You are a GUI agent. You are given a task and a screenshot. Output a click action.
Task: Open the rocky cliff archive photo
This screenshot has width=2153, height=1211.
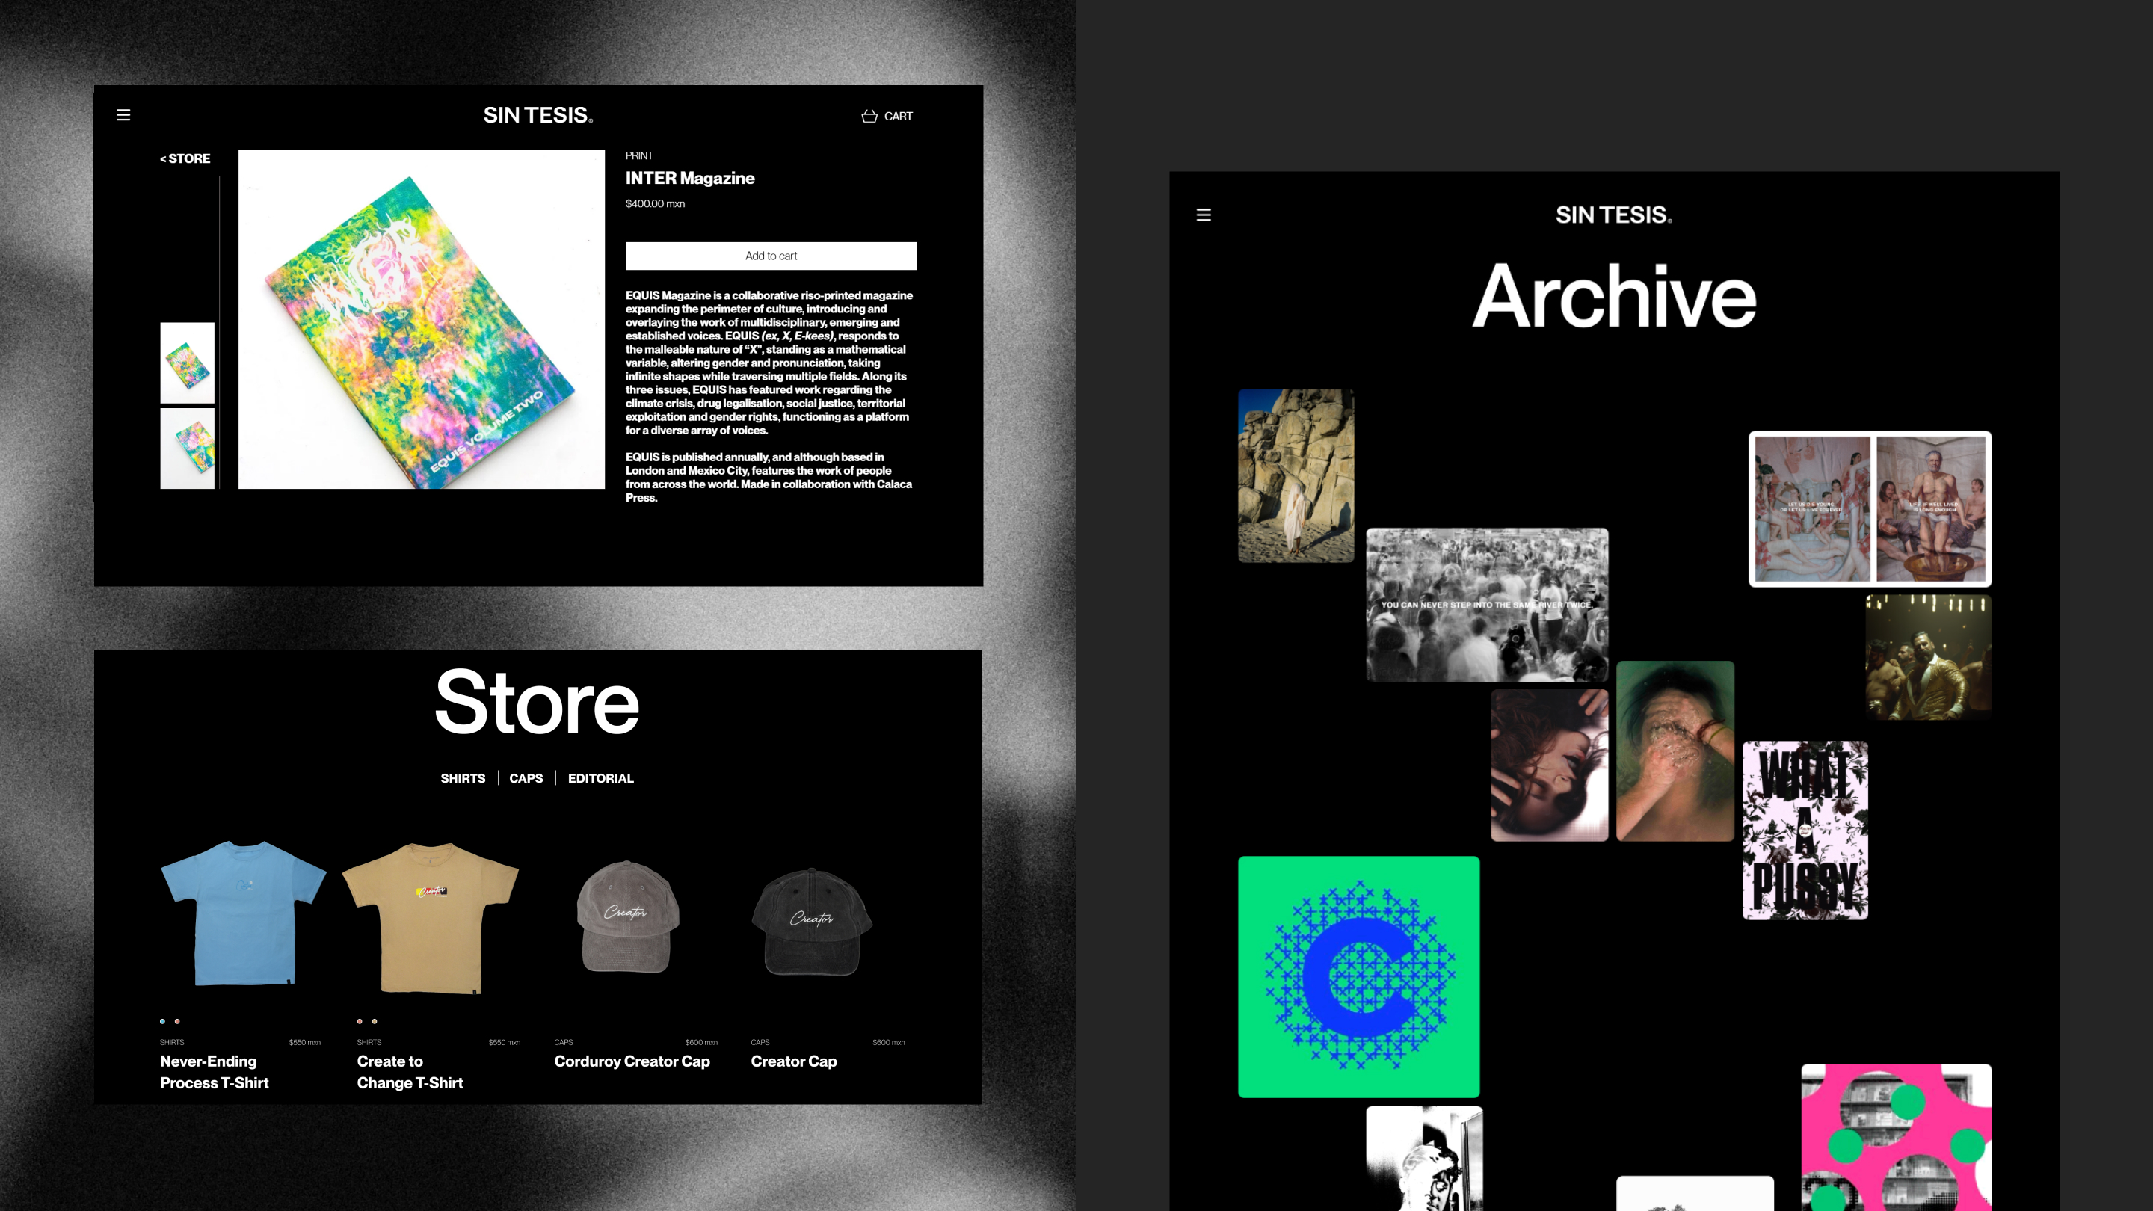click(1296, 475)
